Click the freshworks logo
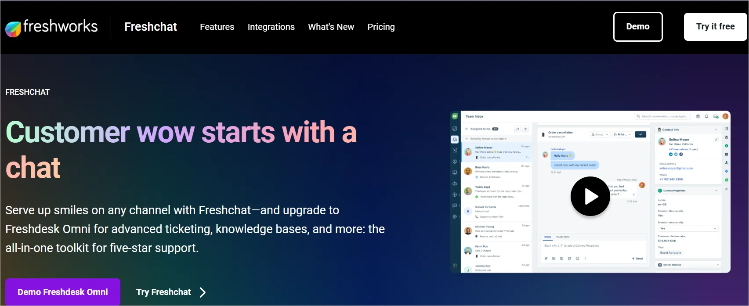Screen dimensions: 749x306 pos(51,27)
